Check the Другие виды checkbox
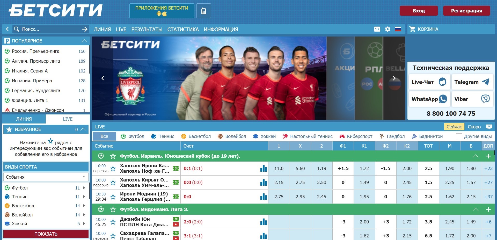This screenshot has width=497, height=240. pyautogui.click(x=459, y=136)
